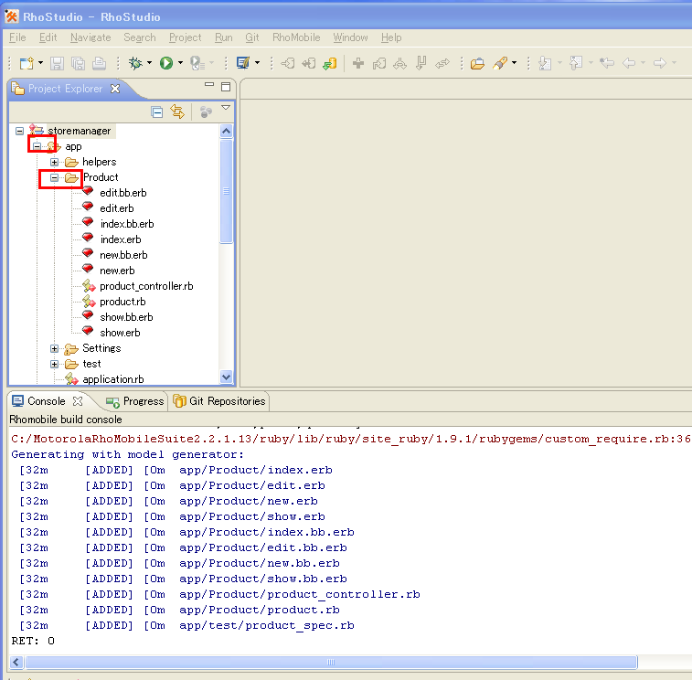Select product_controller.rb file
Screen dimensions: 692x680
pyautogui.click(x=146, y=286)
